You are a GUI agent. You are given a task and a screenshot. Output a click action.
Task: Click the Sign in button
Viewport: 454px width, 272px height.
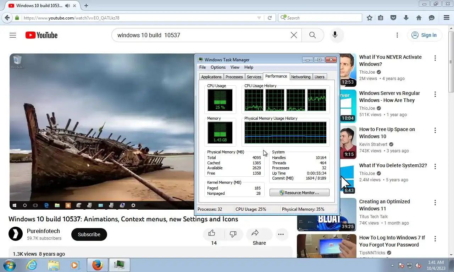pyautogui.click(x=424, y=35)
